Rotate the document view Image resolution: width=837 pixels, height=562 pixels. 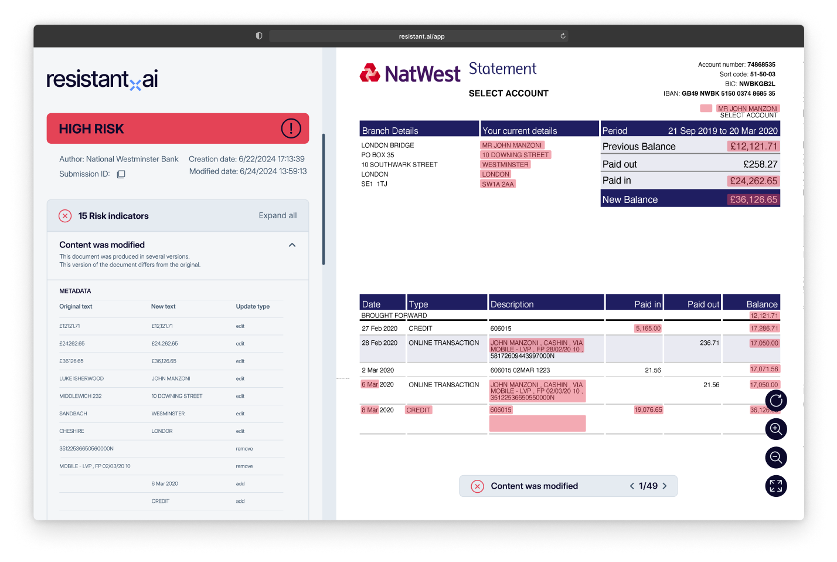click(x=776, y=401)
